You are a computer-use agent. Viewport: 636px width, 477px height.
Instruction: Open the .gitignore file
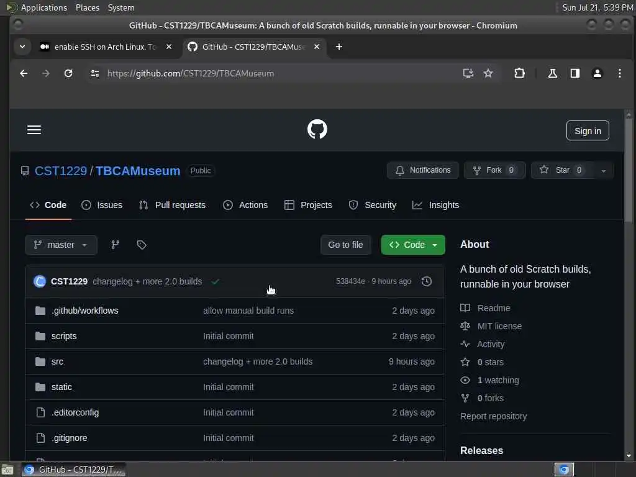tap(70, 438)
